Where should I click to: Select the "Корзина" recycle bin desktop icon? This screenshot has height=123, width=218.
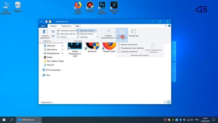[x=18, y=6]
